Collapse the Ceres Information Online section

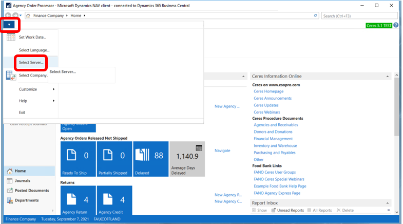click(x=388, y=76)
